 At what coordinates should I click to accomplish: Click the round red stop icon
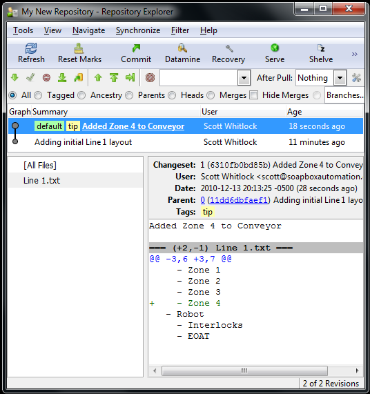[150, 78]
